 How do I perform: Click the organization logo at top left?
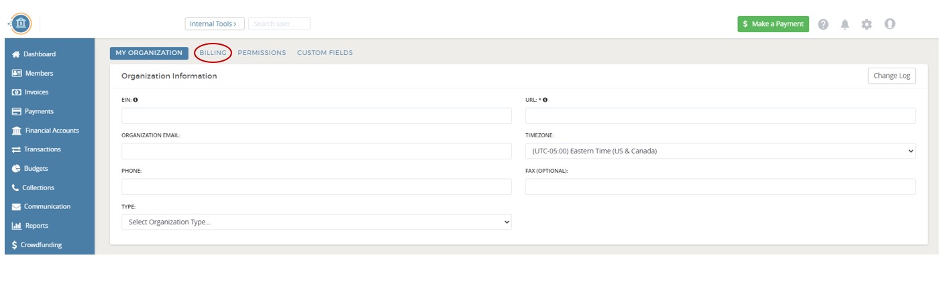point(21,23)
